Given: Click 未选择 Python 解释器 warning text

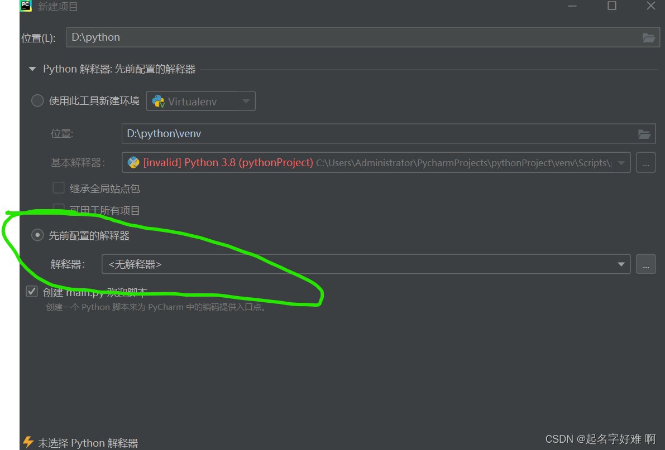Looking at the screenshot, I should point(88,443).
